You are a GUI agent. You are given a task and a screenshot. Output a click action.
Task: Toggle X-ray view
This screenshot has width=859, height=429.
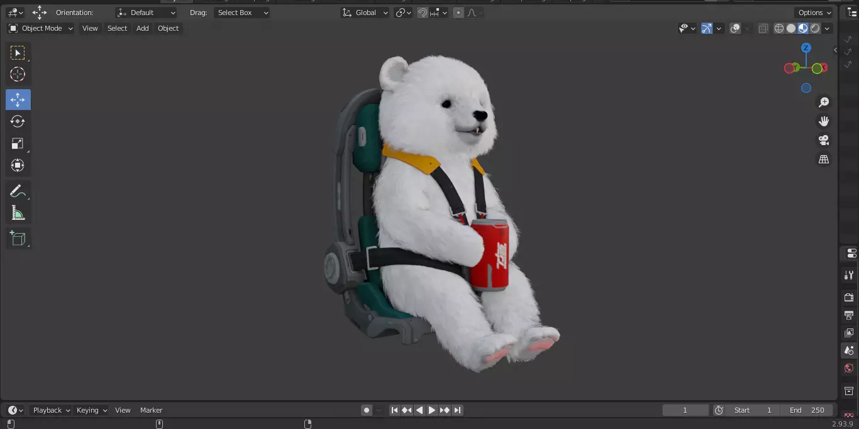click(763, 28)
